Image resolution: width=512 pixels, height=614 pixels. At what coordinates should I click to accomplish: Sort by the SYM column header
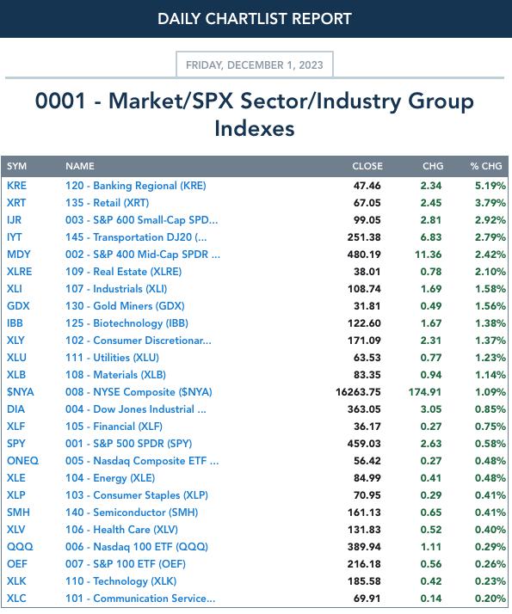[17, 166]
